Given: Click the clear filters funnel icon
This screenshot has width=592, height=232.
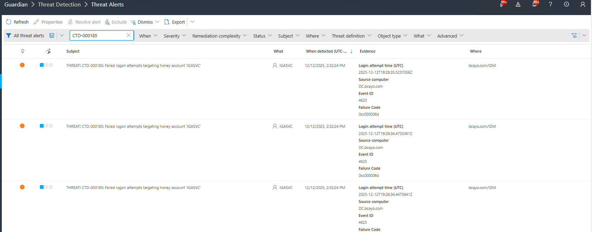Looking at the screenshot, I should click(574, 35).
